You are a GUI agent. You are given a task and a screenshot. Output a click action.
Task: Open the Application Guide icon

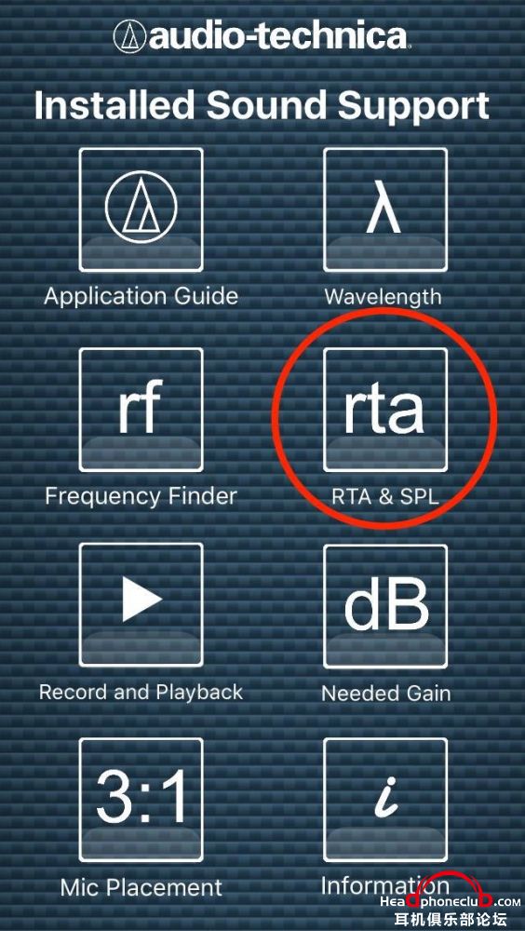pyautogui.click(x=141, y=209)
